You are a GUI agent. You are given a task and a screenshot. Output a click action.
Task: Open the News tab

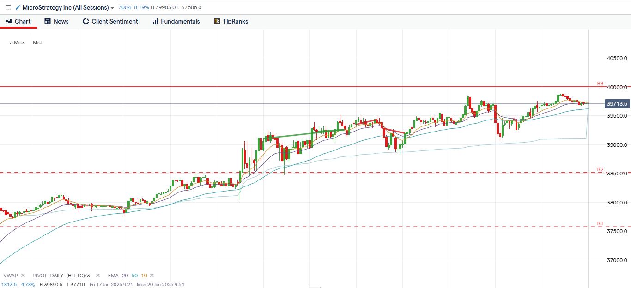[x=56, y=21]
